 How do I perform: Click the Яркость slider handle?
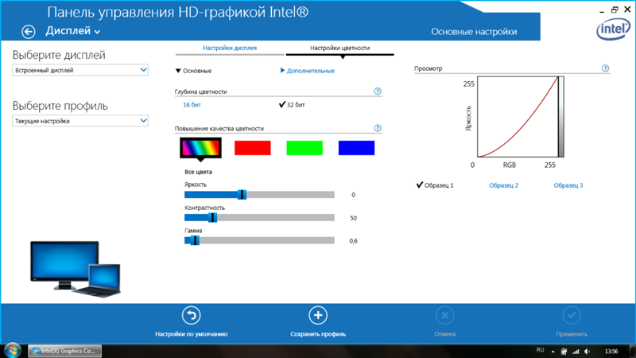(x=242, y=195)
